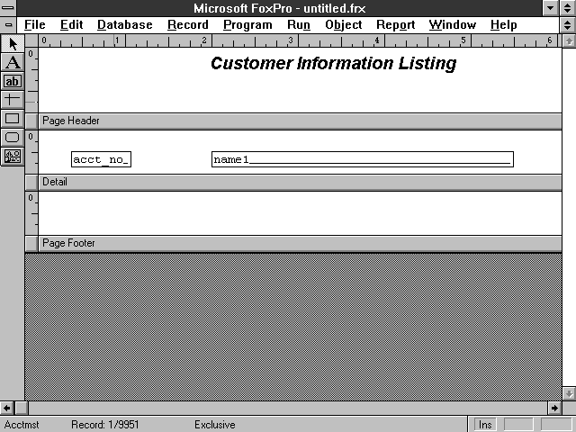Choose the ab Field tool
Image resolution: width=576 pixels, height=432 pixels.
[12, 81]
